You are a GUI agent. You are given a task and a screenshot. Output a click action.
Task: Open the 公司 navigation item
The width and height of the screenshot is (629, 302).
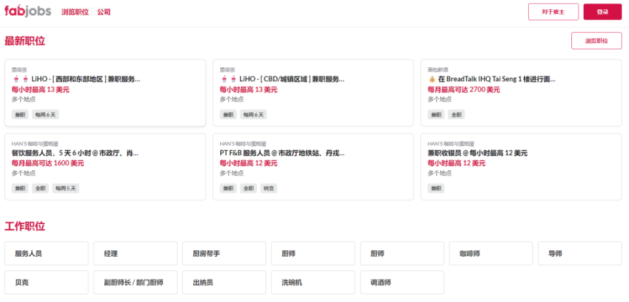pos(104,12)
